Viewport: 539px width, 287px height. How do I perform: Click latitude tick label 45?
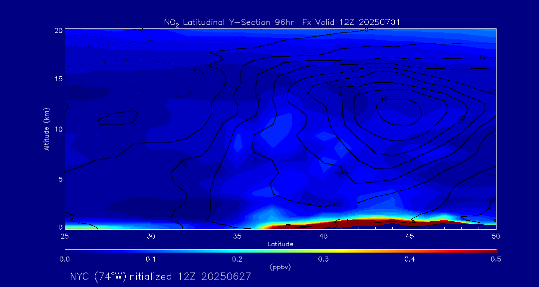point(410,236)
